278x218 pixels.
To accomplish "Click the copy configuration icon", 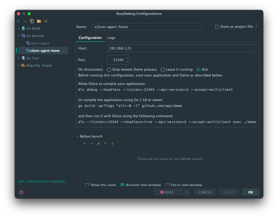I will [x=32, y=21].
